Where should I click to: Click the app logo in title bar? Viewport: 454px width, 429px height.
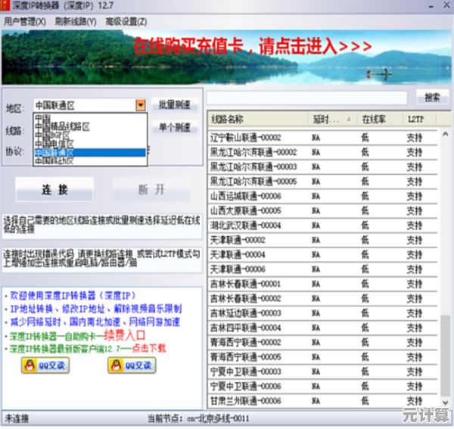pyautogui.click(x=8, y=6)
